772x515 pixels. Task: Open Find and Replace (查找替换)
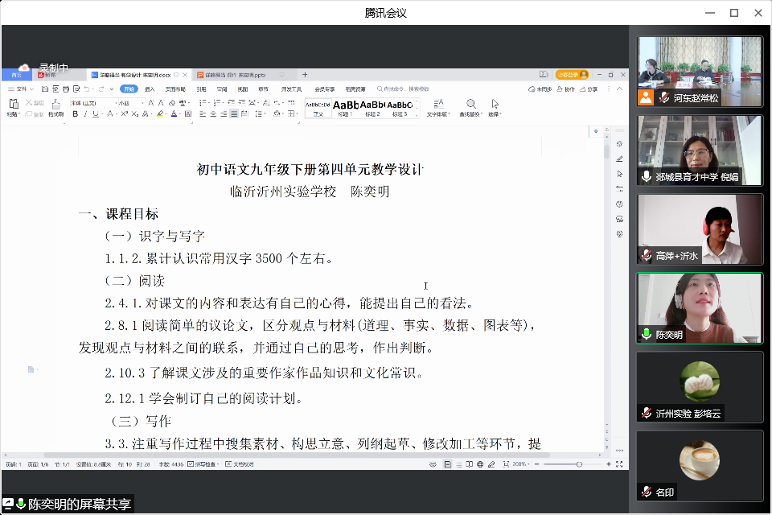[x=469, y=107]
